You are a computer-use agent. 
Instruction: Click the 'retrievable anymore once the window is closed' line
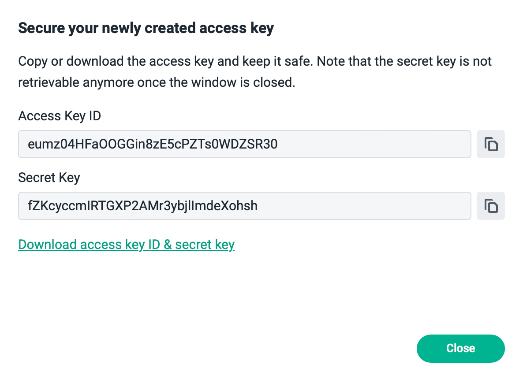click(157, 82)
